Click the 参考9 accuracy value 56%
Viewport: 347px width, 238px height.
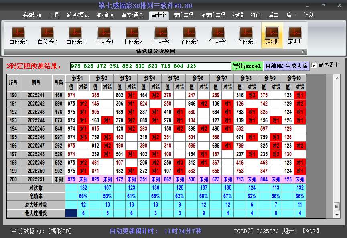point(276,196)
